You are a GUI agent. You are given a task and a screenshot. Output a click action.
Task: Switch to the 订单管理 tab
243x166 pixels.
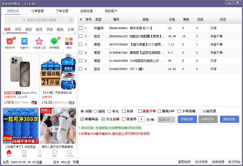point(37,11)
